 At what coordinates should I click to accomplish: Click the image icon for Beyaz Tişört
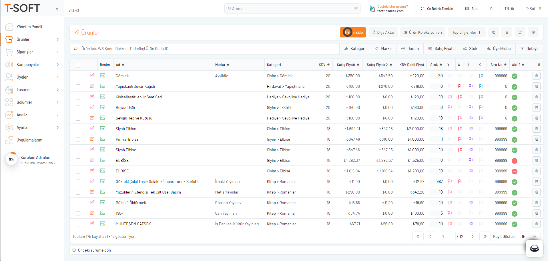pyautogui.click(x=103, y=107)
